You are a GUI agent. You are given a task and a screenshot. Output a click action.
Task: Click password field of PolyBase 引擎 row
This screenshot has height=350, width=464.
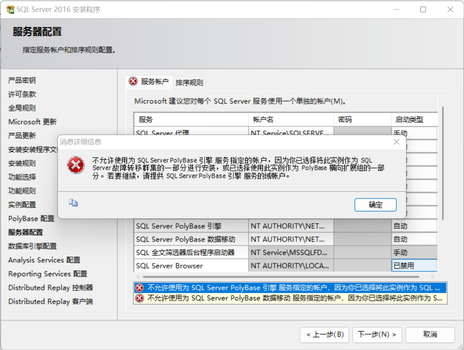click(362, 226)
